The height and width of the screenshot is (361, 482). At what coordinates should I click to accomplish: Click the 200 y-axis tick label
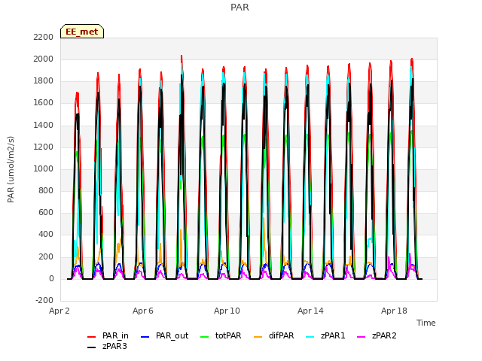(46, 256)
